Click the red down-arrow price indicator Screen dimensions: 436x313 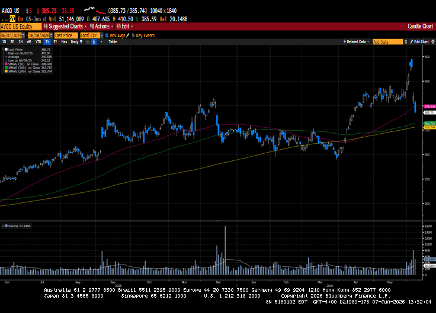[38, 11]
